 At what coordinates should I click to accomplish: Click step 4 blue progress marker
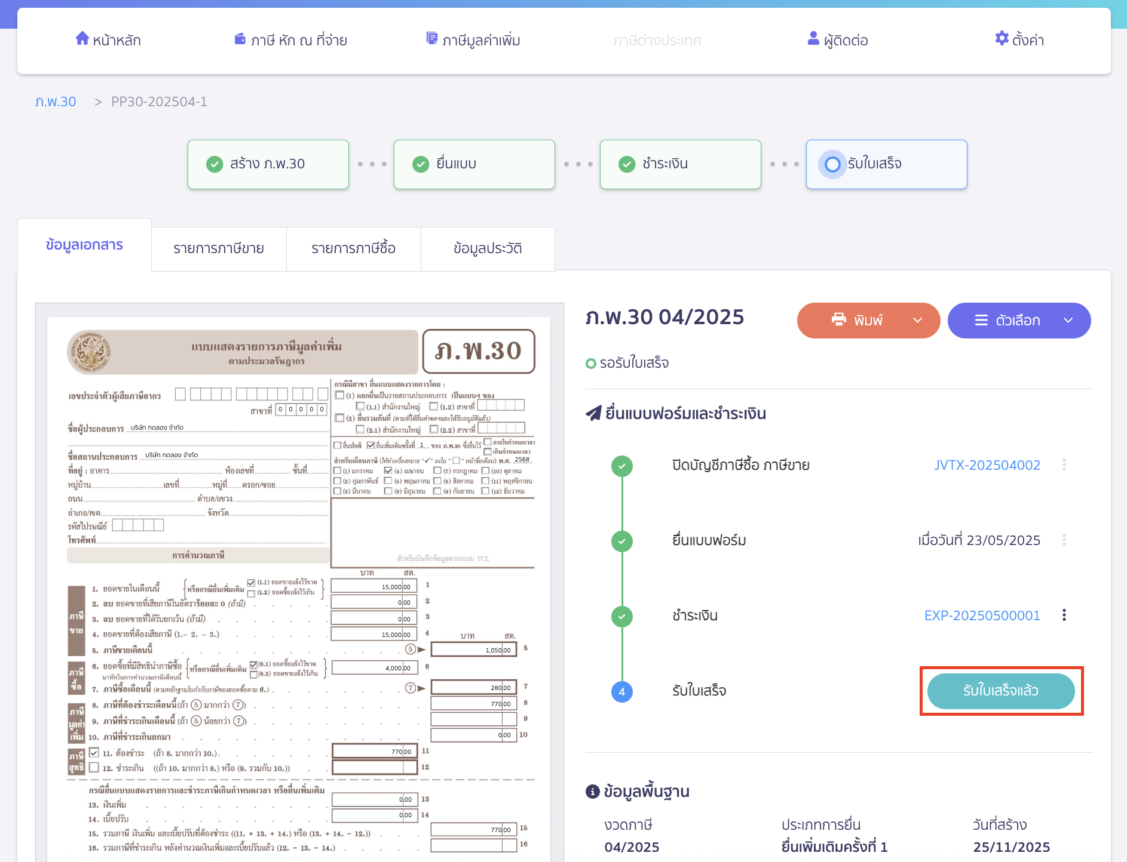[x=621, y=692]
